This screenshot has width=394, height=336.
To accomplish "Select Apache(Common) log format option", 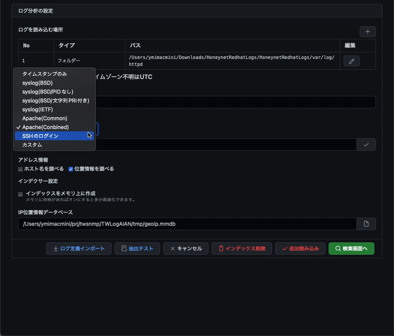I will (44, 118).
